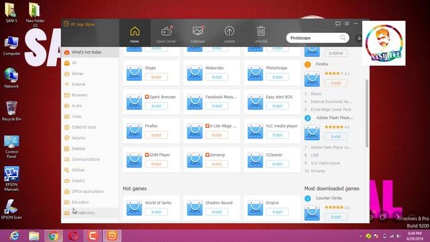Screen dimensions: 430x242
Task: Install Spark Browser
Action: click(x=157, y=106)
